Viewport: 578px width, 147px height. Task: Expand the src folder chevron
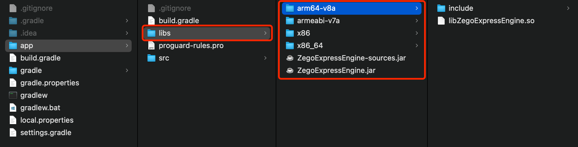click(265, 58)
